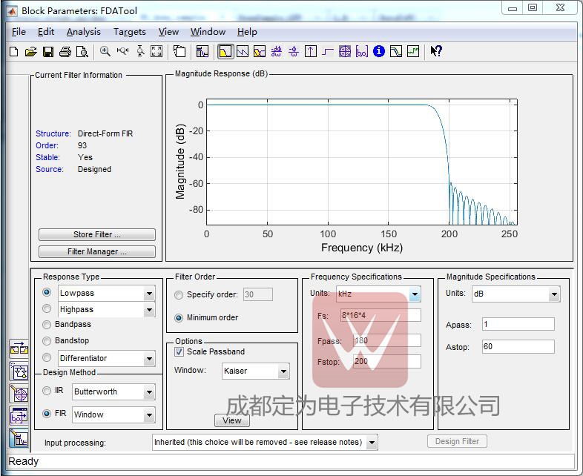
Task: Open the Pole/Zero Plot icon
Action: click(345, 51)
